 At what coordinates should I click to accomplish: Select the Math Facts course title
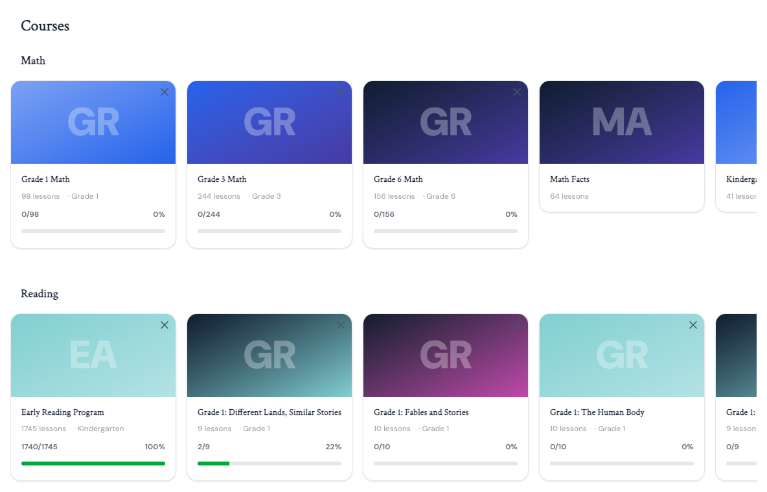(569, 179)
